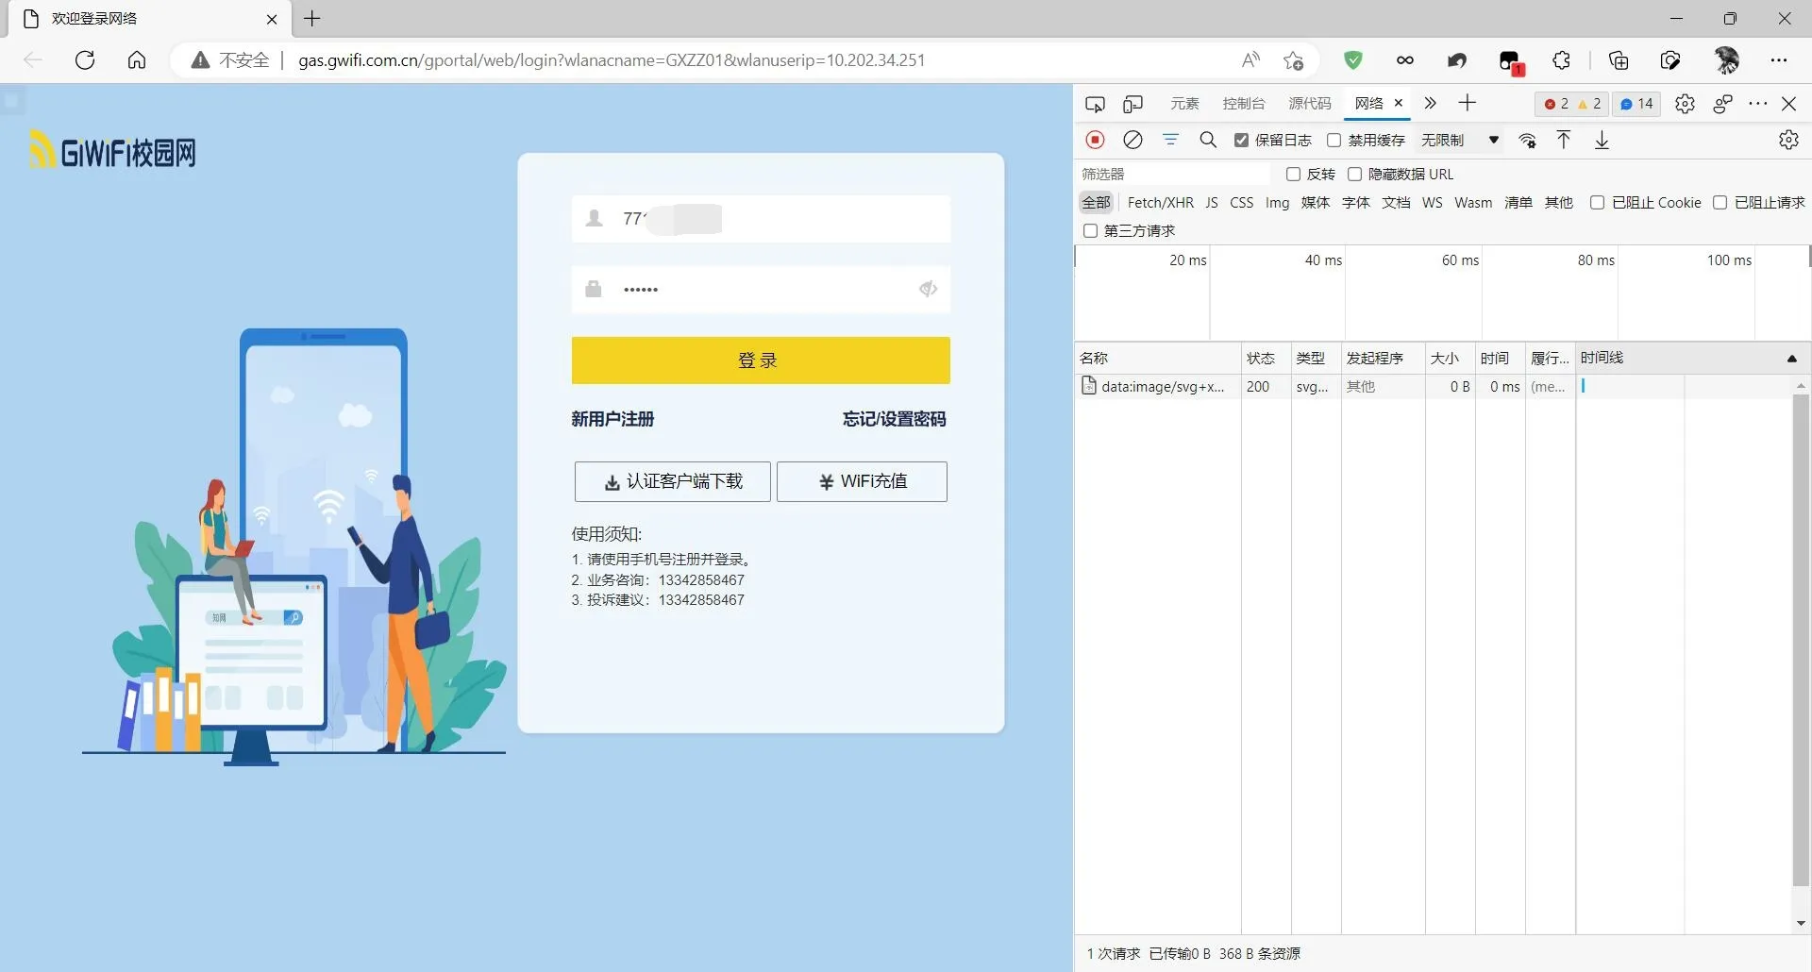Screen dimensions: 1812x972
Task: Uncheck the 保留日志 checkbox
Action: coord(1241,140)
